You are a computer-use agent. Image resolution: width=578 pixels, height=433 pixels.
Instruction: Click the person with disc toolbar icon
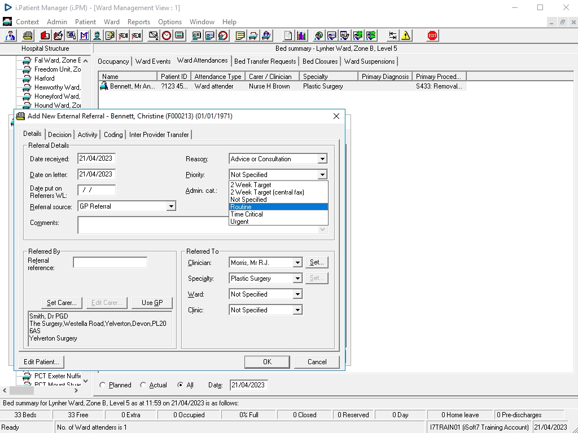click(318, 36)
